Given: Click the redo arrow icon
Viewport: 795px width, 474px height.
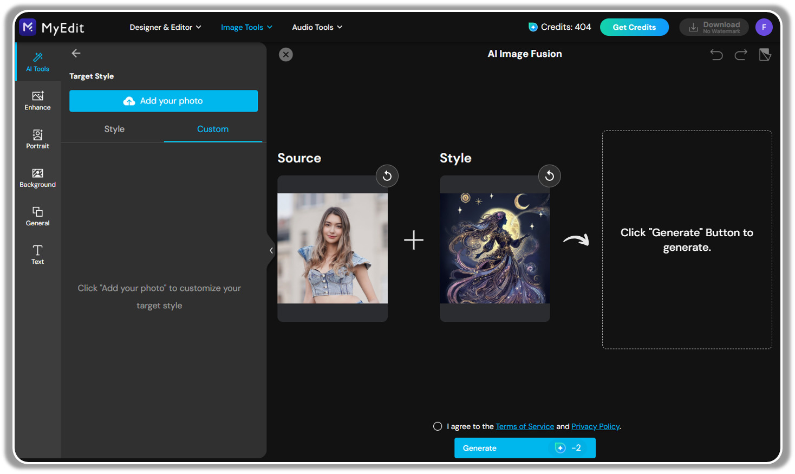Looking at the screenshot, I should tap(740, 54).
